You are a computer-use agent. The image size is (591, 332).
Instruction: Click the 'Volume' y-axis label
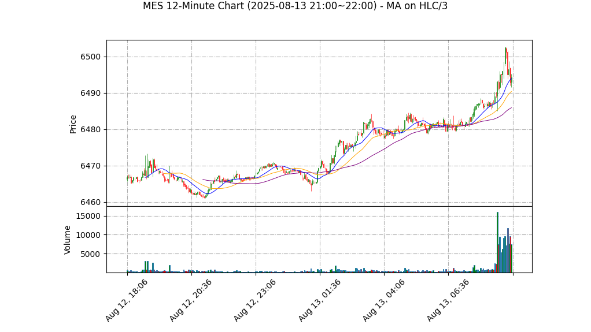(x=68, y=240)
